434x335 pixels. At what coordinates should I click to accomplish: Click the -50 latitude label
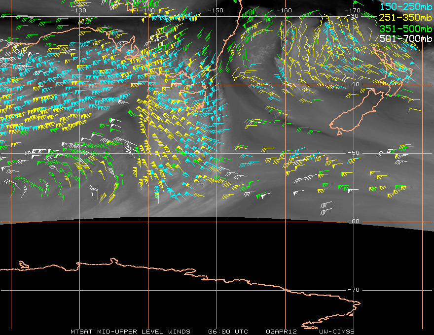pos(354,153)
